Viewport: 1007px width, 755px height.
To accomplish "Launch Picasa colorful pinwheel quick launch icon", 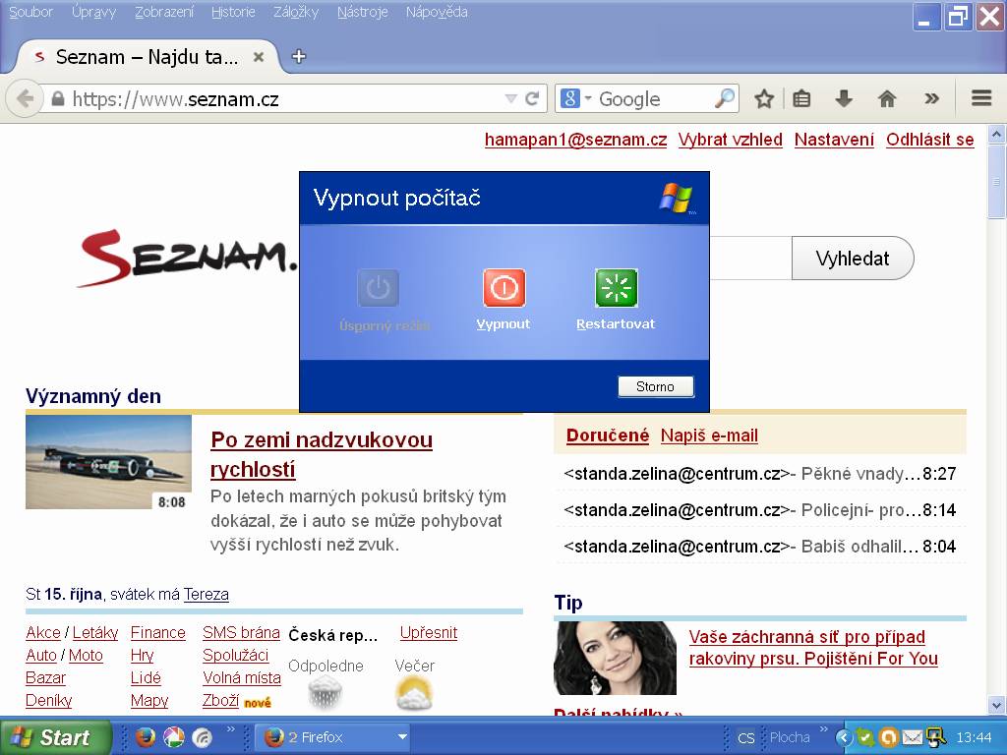I will 174,737.
